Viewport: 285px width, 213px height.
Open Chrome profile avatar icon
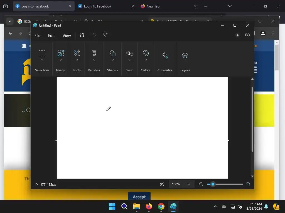click(263, 33)
